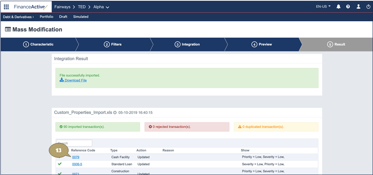Viewport: 373px width, 175px height.
Task: Click green checkmark on 0006-5 row
Action: point(60,164)
